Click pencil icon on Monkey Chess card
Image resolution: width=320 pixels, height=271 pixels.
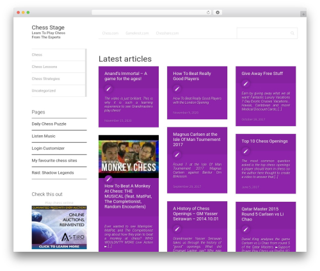[x=108, y=179]
